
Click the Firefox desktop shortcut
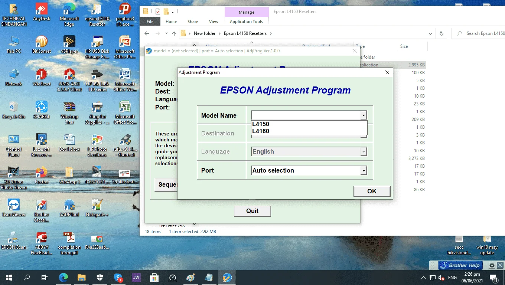point(41,176)
